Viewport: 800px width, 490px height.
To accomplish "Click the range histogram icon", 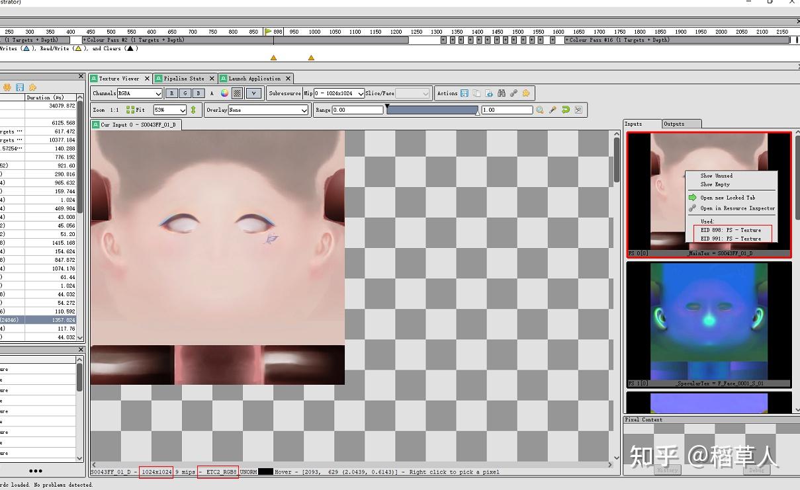I will (x=578, y=110).
